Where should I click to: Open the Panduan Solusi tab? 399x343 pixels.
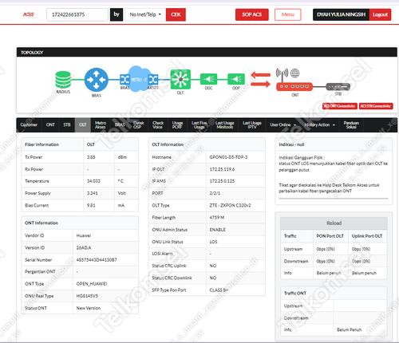click(x=351, y=124)
